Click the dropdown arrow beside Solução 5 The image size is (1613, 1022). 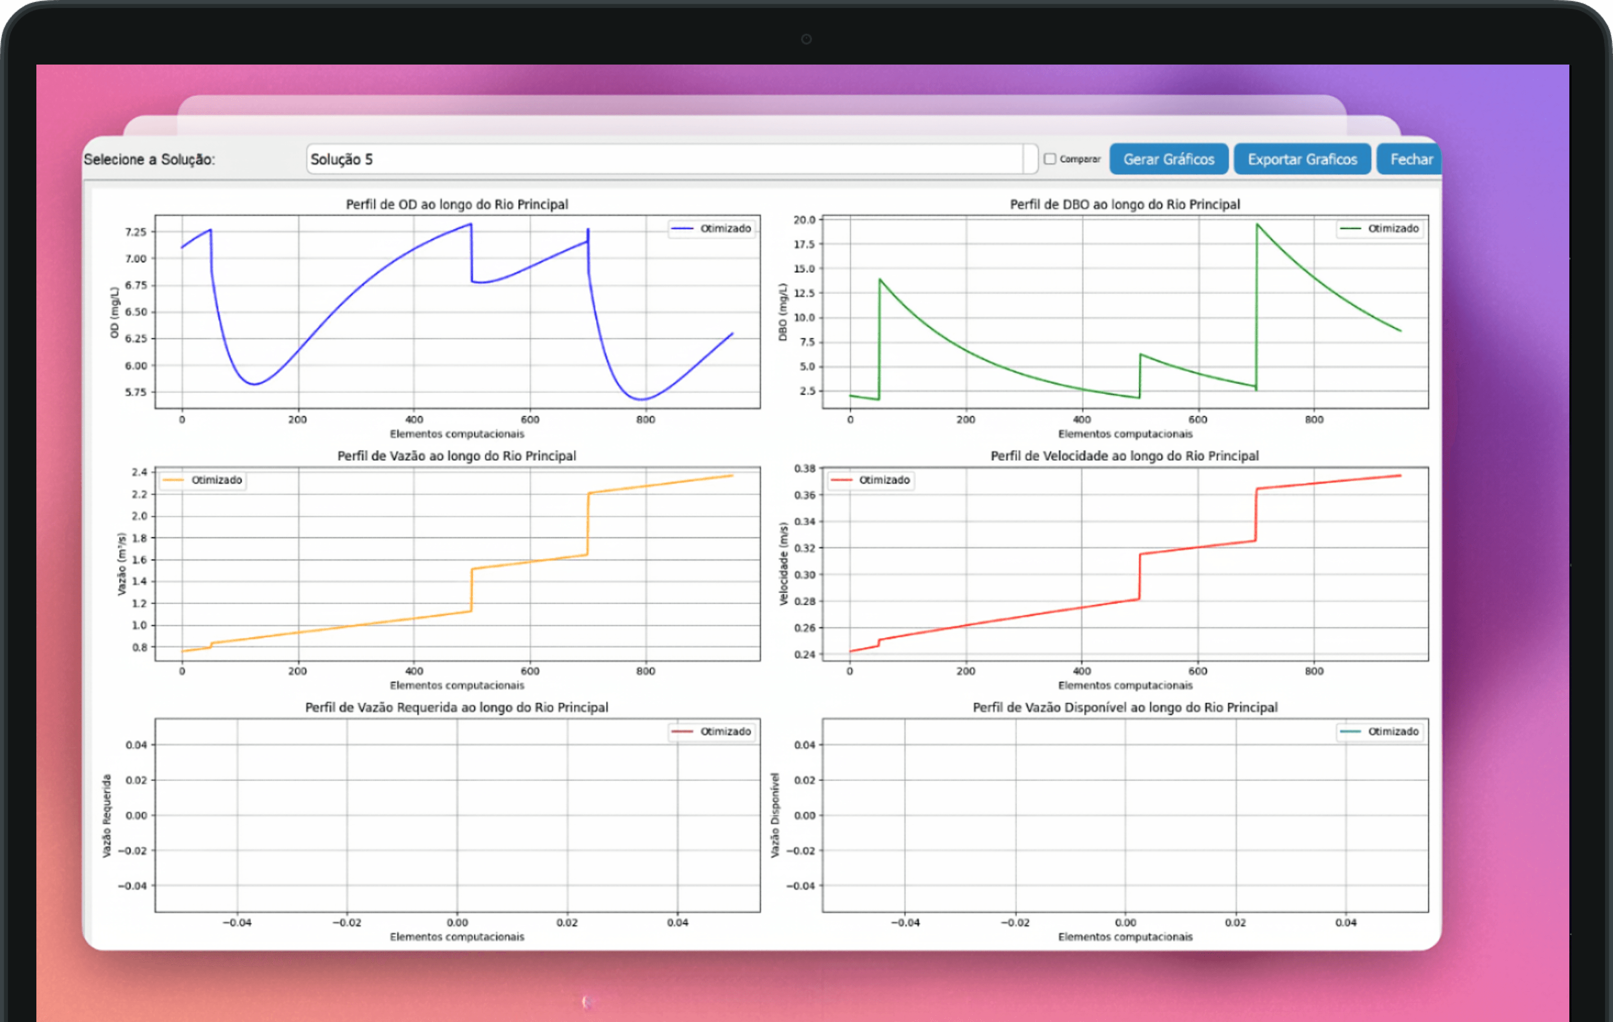(1030, 160)
